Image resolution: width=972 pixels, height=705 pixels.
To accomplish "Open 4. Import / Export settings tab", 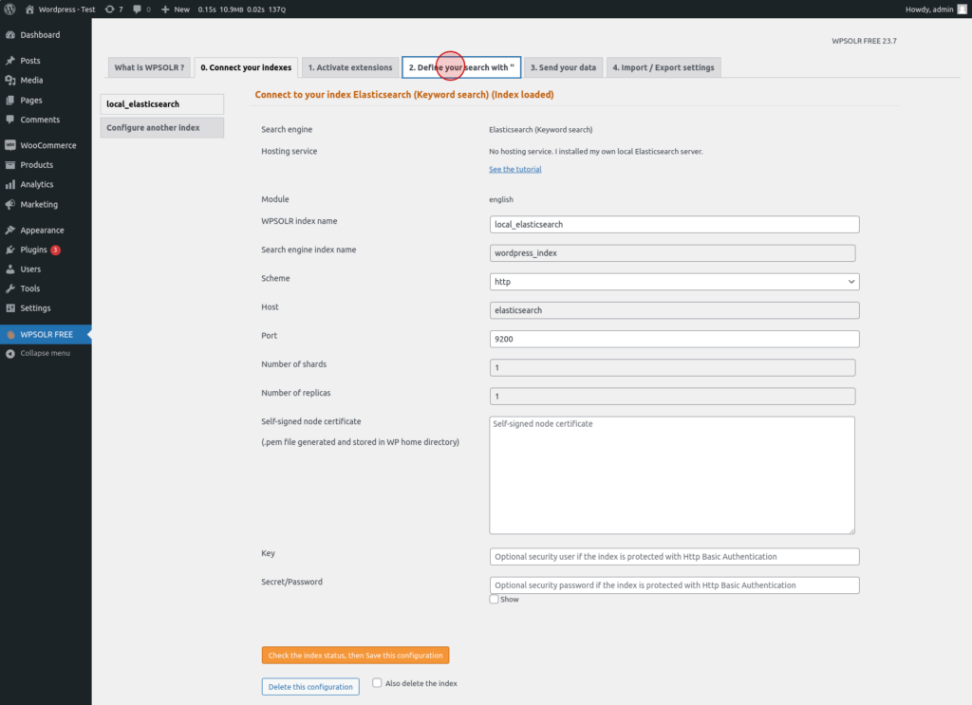I will [x=664, y=67].
